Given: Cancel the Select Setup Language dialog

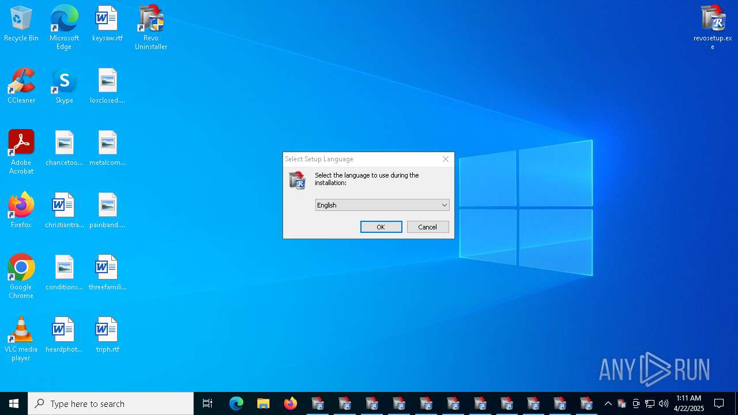Looking at the screenshot, I should (428, 227).
